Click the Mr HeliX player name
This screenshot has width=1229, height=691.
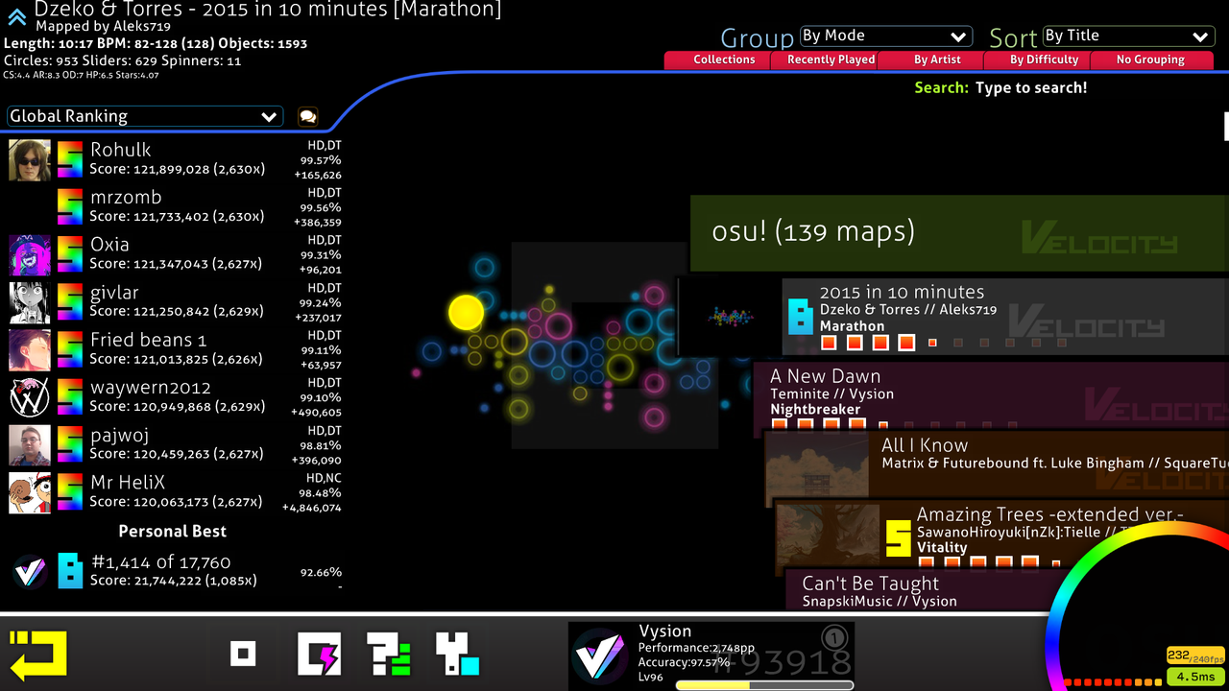coord(128,483)
